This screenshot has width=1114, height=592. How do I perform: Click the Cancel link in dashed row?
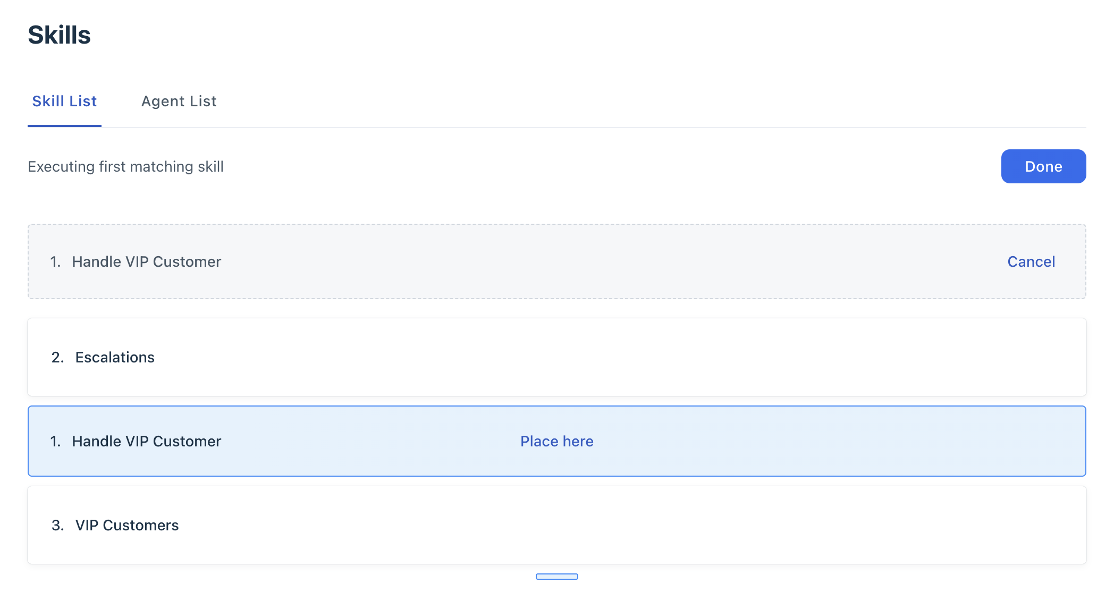pyautogui.click(x=1031, y=261)
